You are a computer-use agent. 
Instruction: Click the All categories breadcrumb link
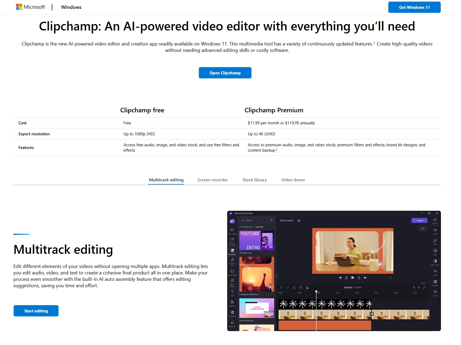click(246, 227)
